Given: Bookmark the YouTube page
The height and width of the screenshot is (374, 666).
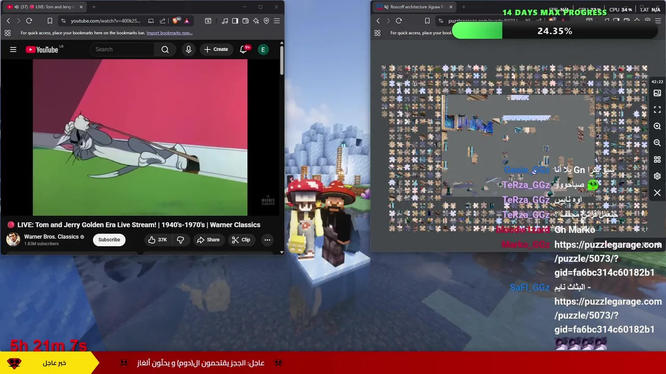Looking at the screenshot, I should 50,21.
